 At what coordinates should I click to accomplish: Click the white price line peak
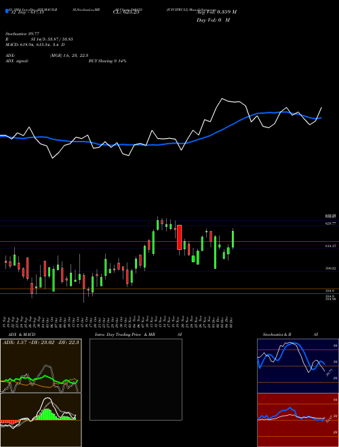pos(222,99)
